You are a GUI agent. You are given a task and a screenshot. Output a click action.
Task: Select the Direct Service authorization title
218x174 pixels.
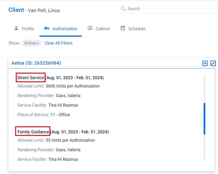[x=31, y=78]
